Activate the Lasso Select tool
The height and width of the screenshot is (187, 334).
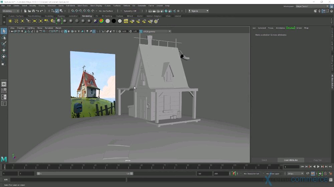coord(4,38)
